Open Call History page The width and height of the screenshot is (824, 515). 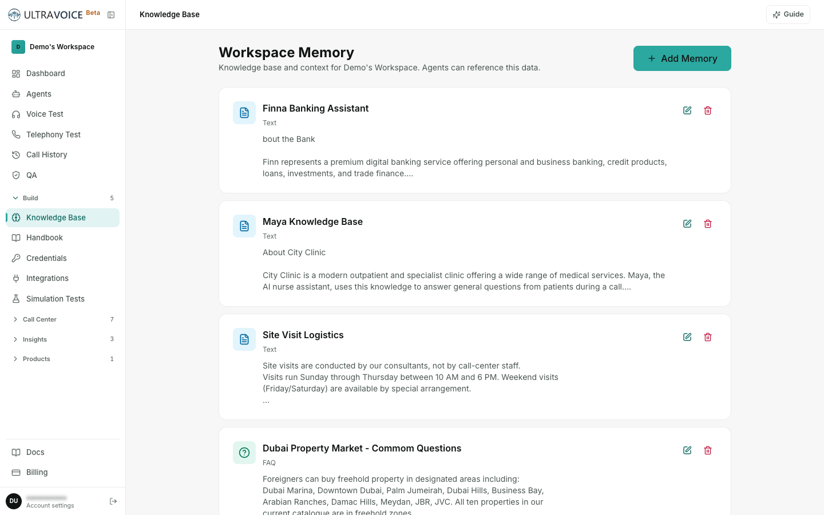coord(62,154)
